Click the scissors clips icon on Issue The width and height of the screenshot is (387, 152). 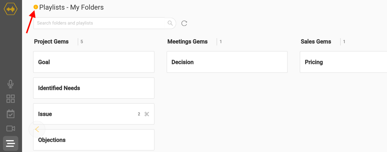[147, 114]
